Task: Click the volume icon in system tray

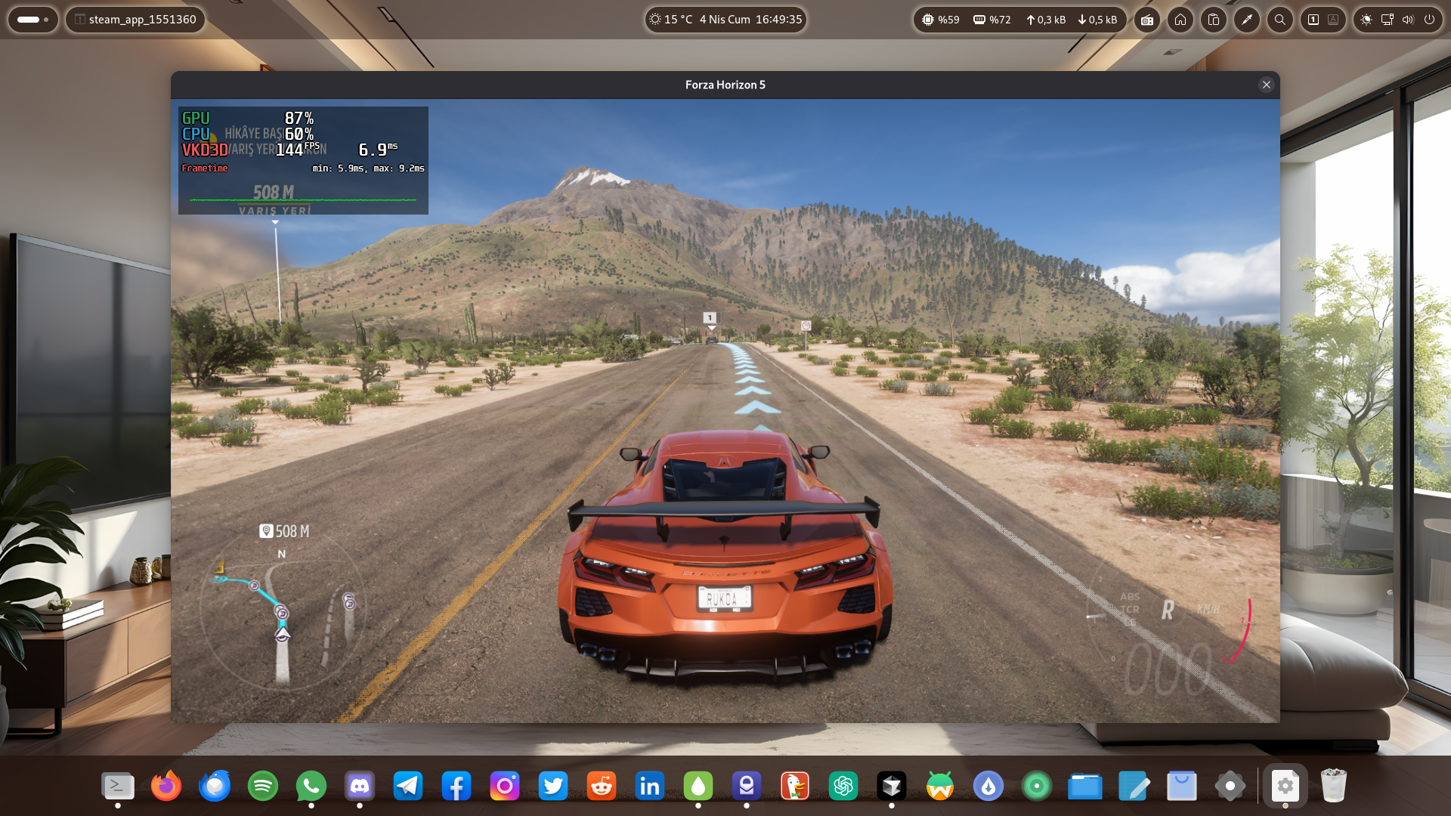Action: (1408, 20)
